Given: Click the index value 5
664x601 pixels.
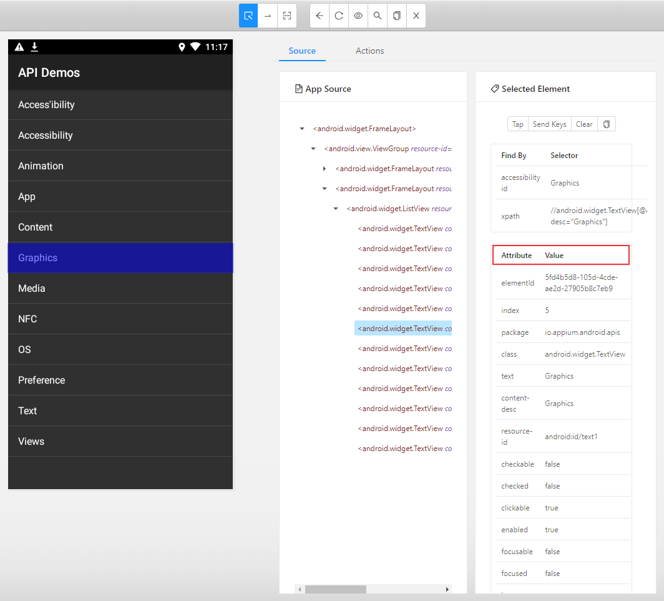Looking at the screenshot, I should 547,310.
